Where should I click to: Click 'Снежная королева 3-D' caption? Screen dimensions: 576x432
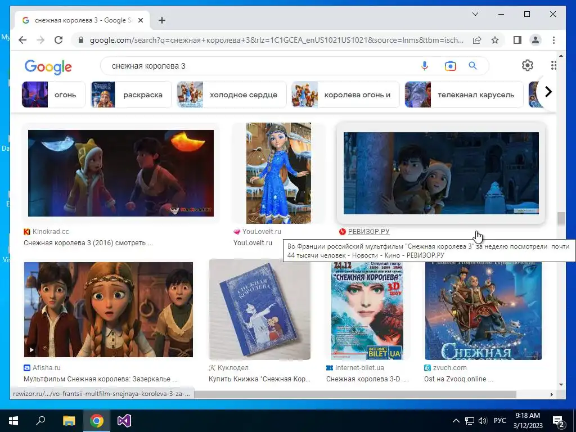tap(366, 379)
